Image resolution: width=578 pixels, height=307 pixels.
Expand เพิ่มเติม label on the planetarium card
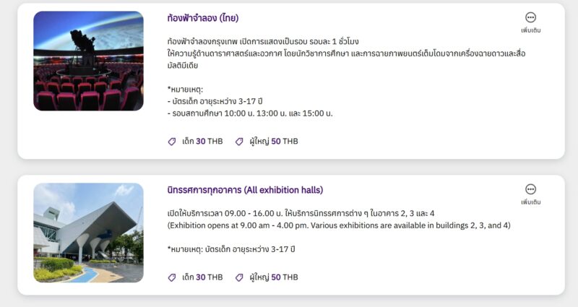coord(531,30)
